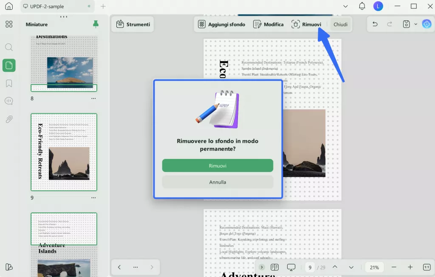Collapse the bottom toolbar arrow
The image size is (435, 277).
pyautogui.click(x=262, y=267)
